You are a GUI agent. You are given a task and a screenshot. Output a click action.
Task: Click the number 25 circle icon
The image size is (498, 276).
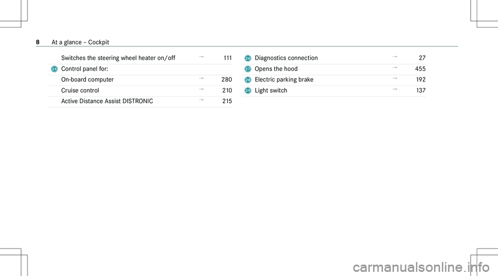(x=54, y=69)
